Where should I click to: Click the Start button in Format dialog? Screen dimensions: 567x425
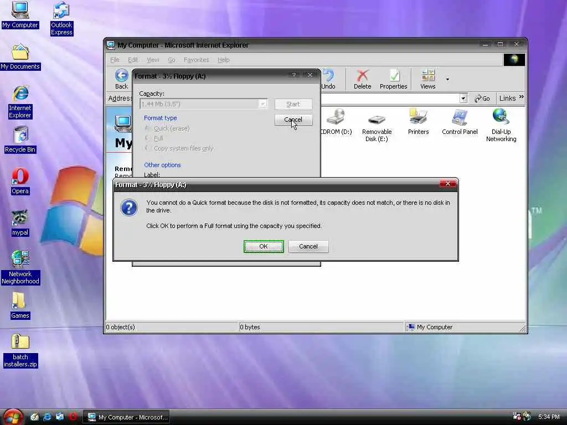point(293,104)
